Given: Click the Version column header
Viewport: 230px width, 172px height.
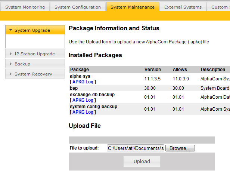Looking at the screenshot, I should click(153, 70).
